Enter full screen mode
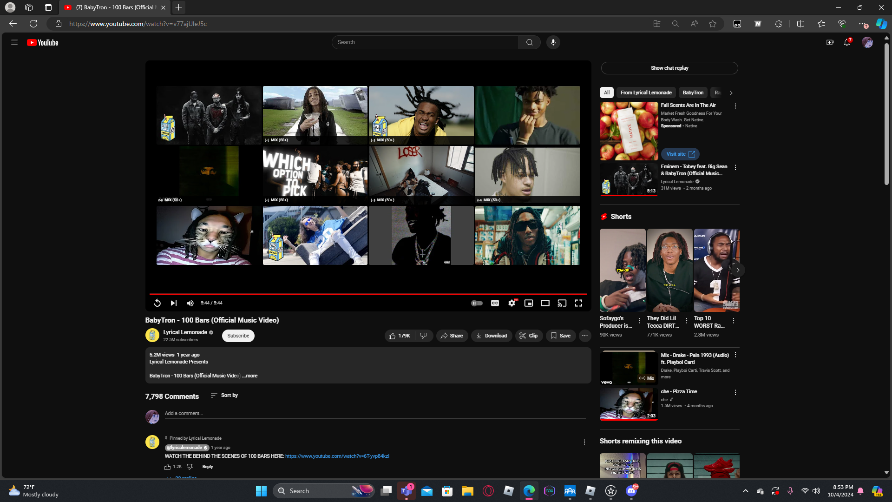Screen dimensions: 892x502 578,303
